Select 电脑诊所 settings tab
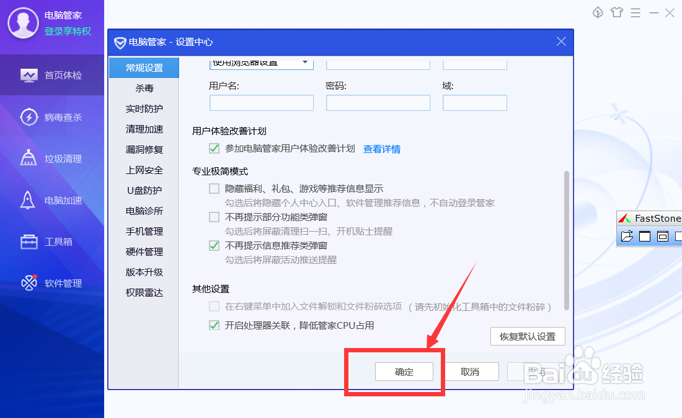682x418 pixels. [x=144, y=211]
